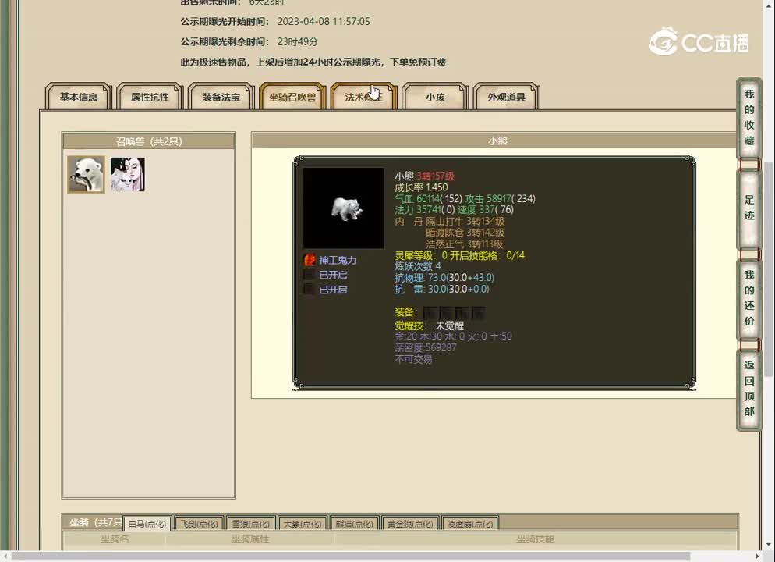Viewport: 775px width, 562px height.
Task: Select the white bear summon thumbnail
Action: (x=86, y=175)
